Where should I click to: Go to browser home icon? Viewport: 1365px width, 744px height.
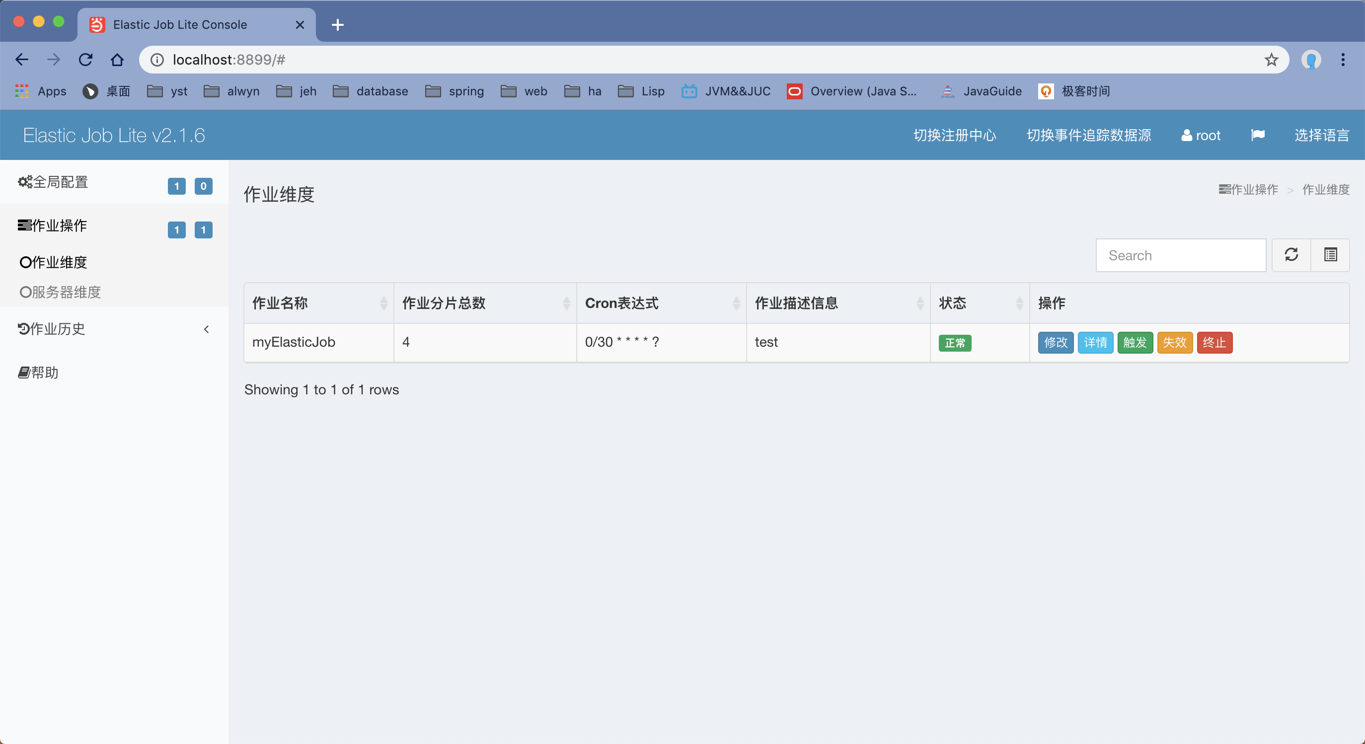point(117,60)
